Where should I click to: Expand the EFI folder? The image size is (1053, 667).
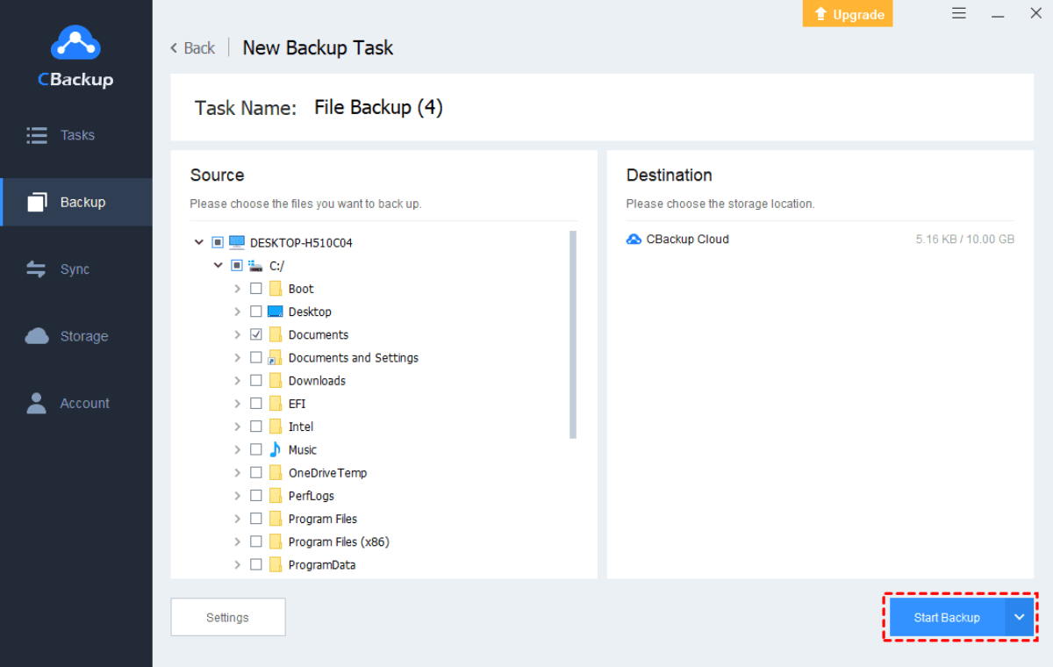[237, 404]
